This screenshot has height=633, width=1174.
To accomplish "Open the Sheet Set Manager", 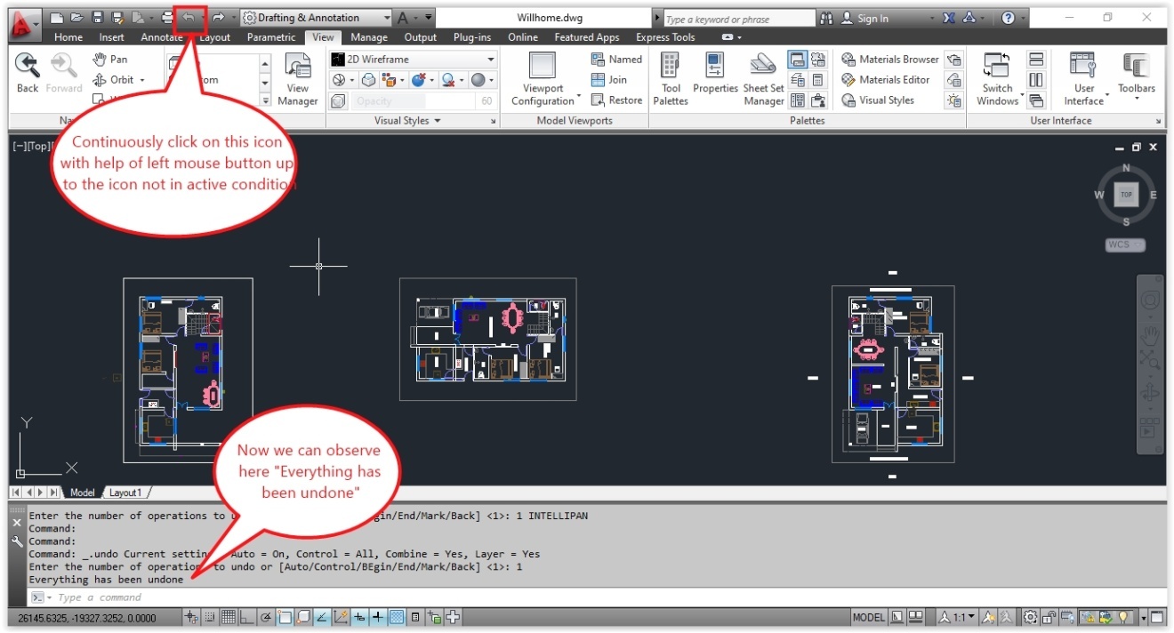I will click(763, 79).
